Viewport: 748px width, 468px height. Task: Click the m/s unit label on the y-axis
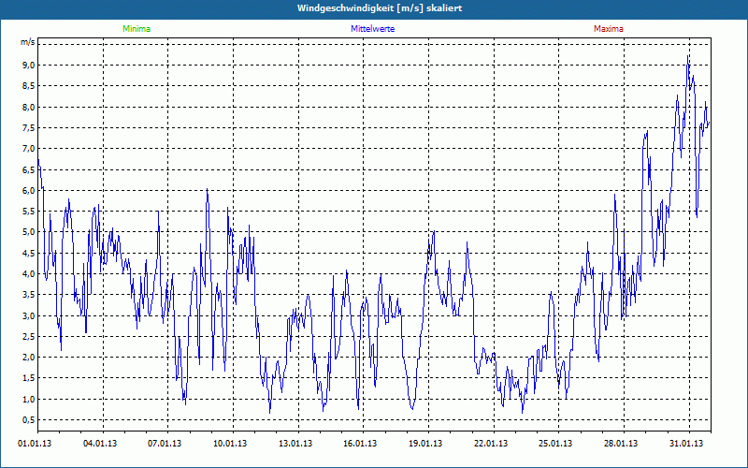pyautogui.click(x=27, y=42)
